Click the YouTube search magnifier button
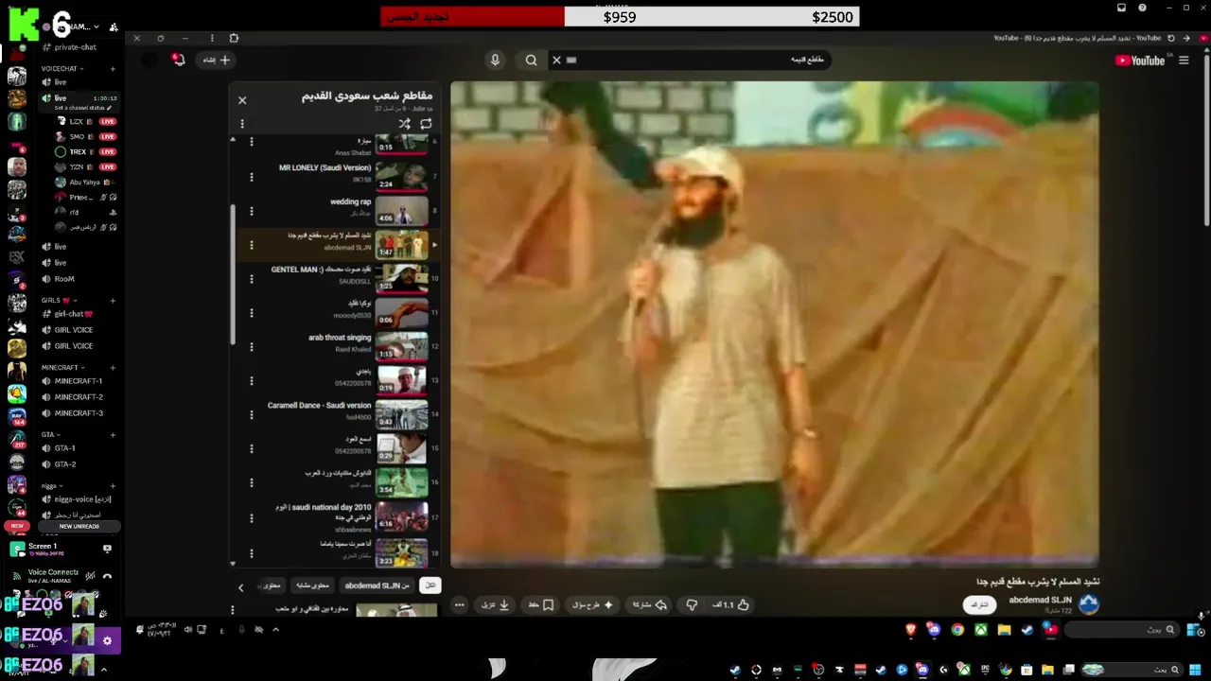Screen dimensions: 1211x681 click(532, 60)
